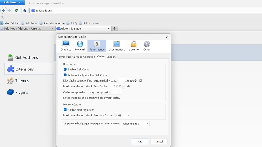Open Plugins in the add-ons sidebar

29,92
